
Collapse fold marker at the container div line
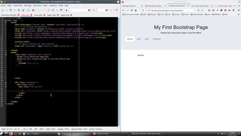coord(6,82)
